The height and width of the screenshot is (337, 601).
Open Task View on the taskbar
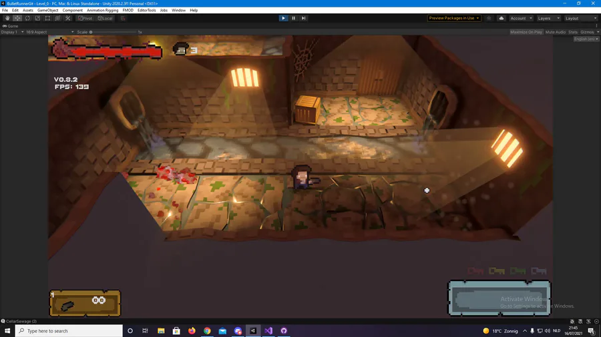146,330
